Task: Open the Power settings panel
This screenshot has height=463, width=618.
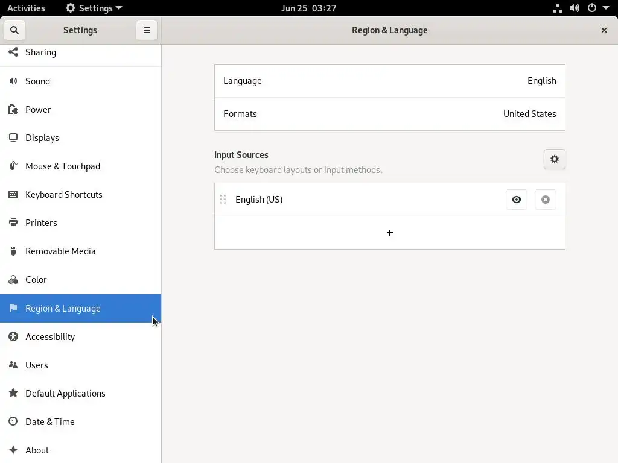Action: click(80, 110)
